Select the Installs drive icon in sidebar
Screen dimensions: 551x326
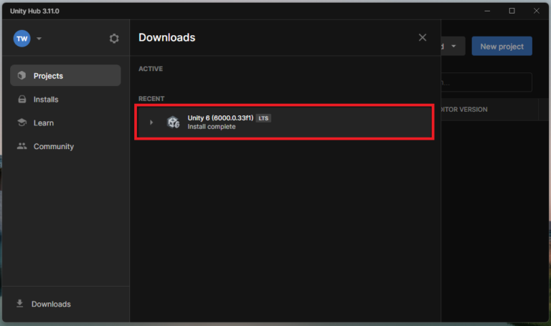pyautogui.click(x=22, y=100)
